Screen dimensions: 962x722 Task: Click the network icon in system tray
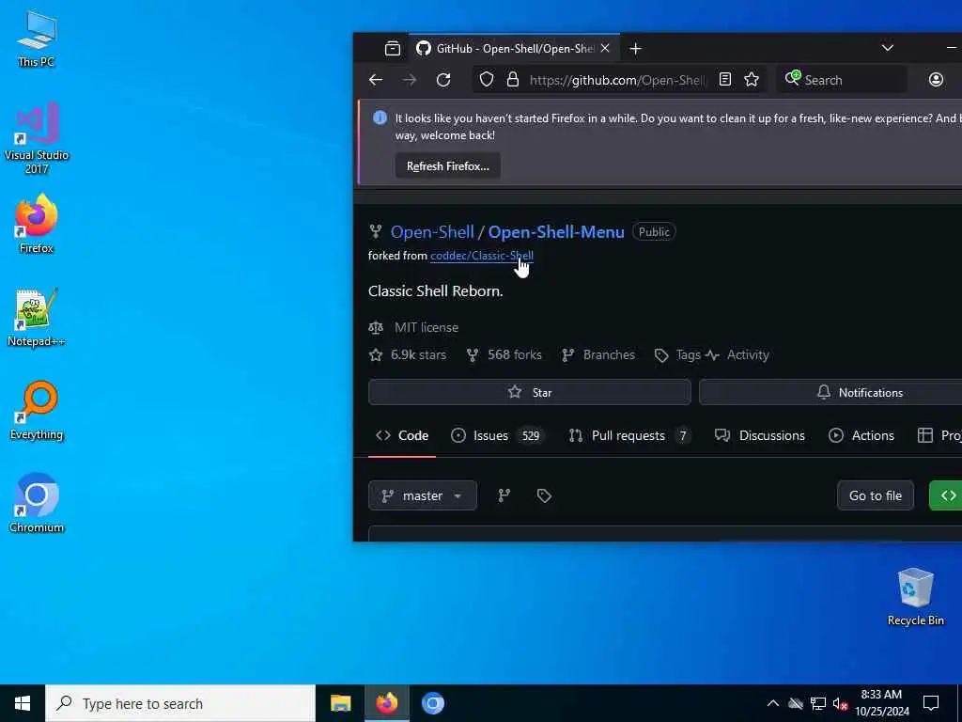[818, 703]
